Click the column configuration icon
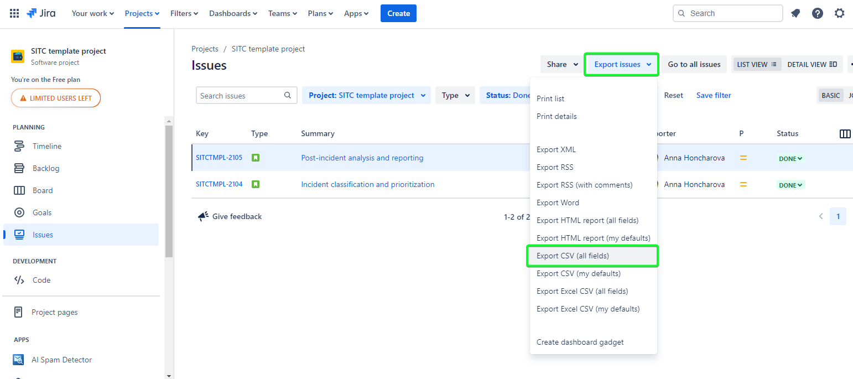Image resolution: width=853 pixels, height=379 pixels. [x=845, y=134]
